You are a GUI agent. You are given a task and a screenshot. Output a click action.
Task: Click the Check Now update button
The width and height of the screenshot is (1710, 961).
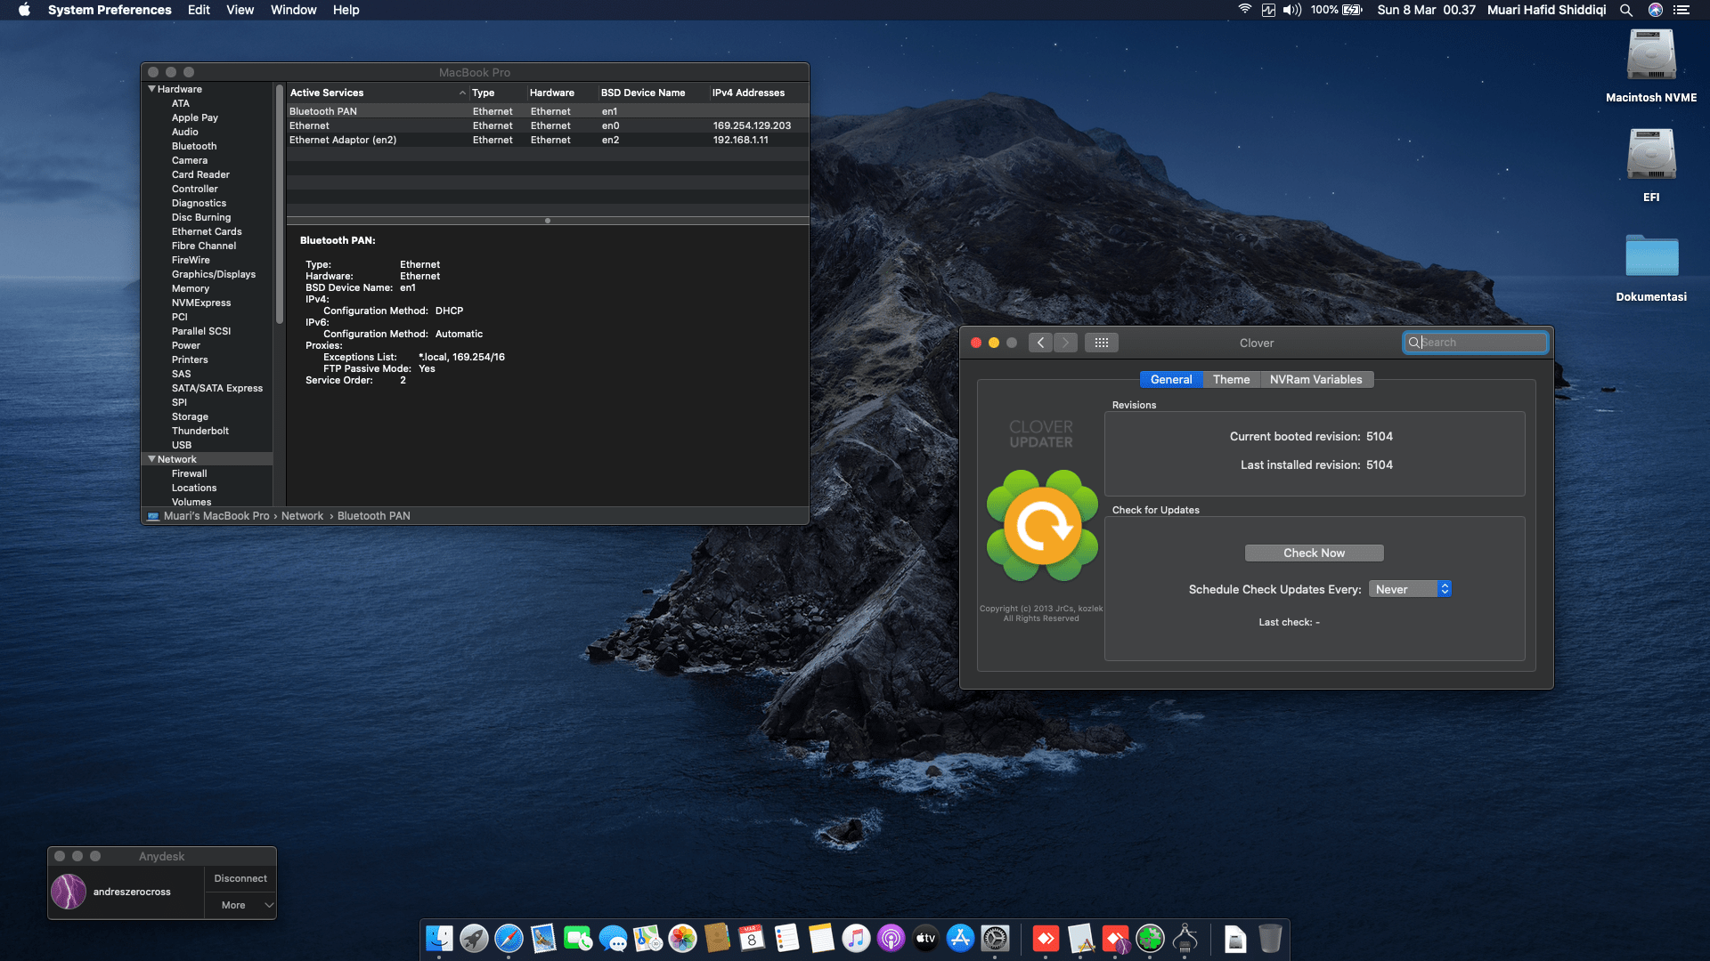[1315, 553]
